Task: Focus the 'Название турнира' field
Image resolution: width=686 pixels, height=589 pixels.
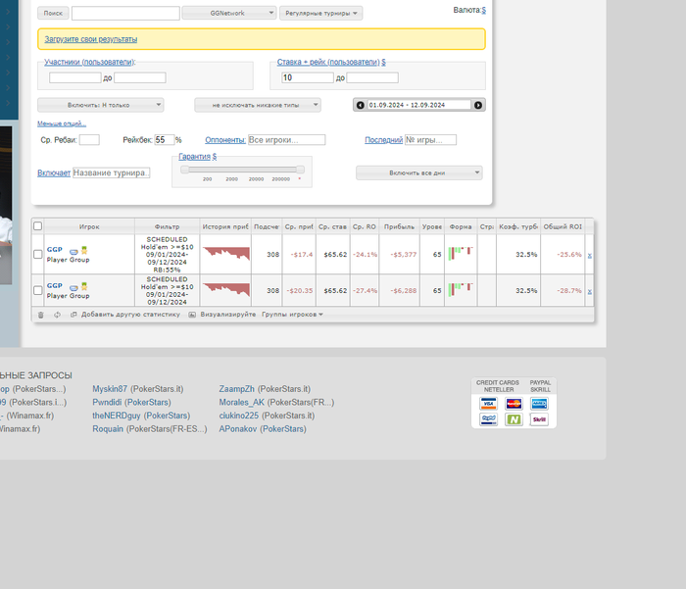Action: [111, 172]
